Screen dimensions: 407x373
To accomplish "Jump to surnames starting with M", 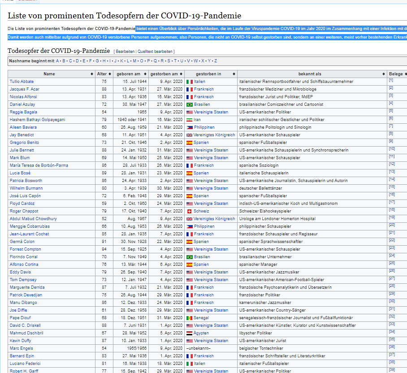I will click(134, 61).
